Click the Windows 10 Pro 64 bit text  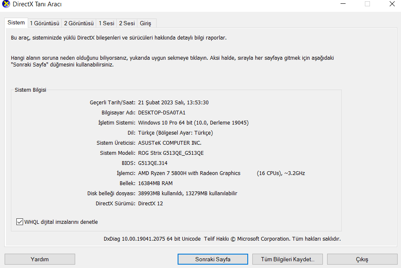[165, 123]
